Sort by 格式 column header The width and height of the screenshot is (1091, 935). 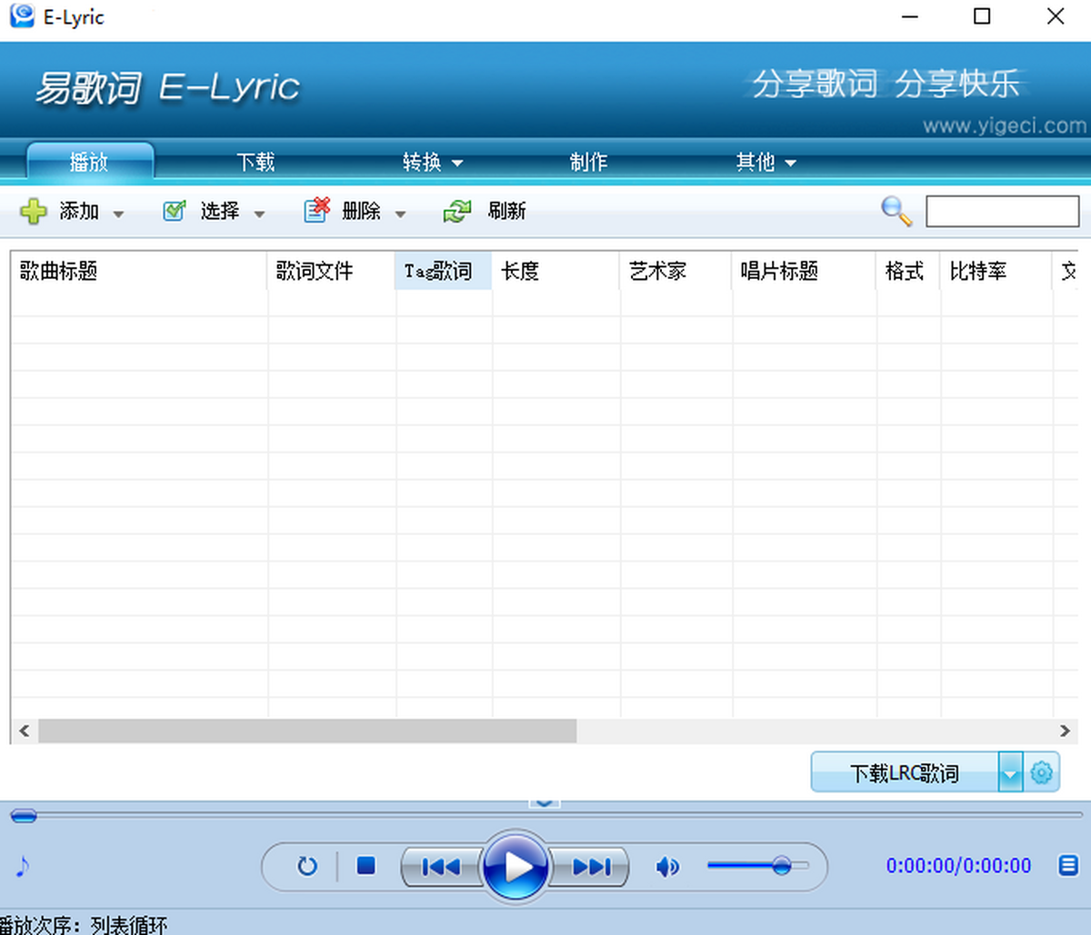[908, 271]
